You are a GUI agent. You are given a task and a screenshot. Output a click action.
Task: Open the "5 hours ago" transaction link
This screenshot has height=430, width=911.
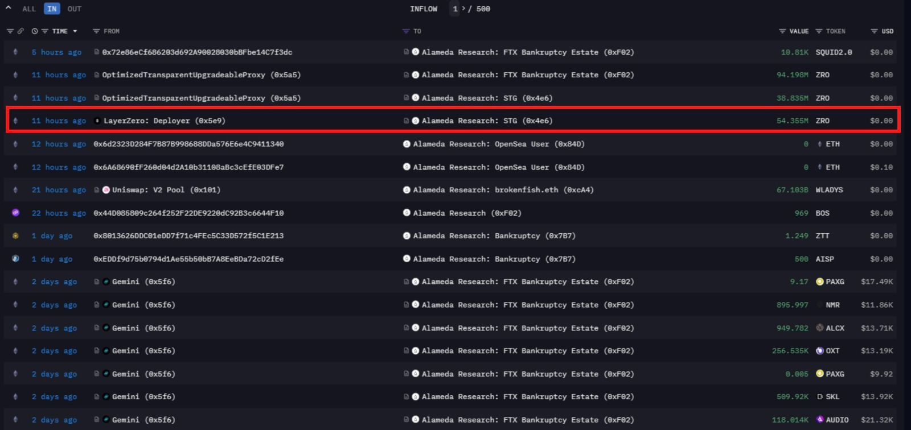pos(56,52)
